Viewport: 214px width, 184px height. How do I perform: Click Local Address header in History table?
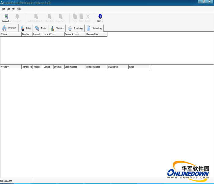pyautogui.click(x=75, y=67)
